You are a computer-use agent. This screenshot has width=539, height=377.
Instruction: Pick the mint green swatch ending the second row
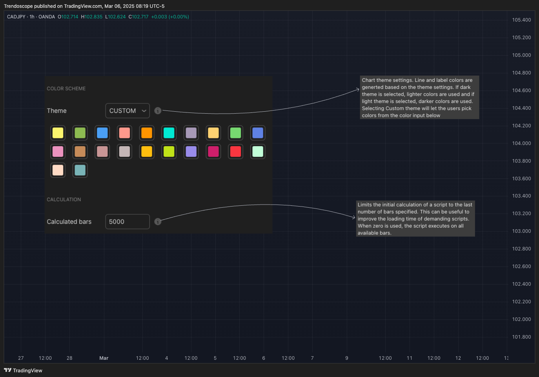click(258, 152)
